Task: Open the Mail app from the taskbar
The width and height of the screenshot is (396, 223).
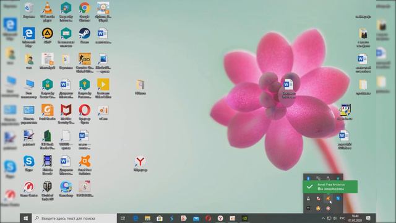Action: [x=196, y=218]
